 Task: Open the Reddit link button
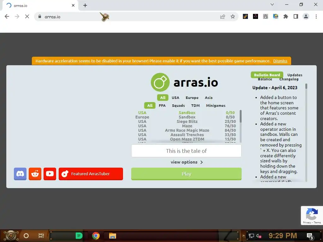(35, 174)
